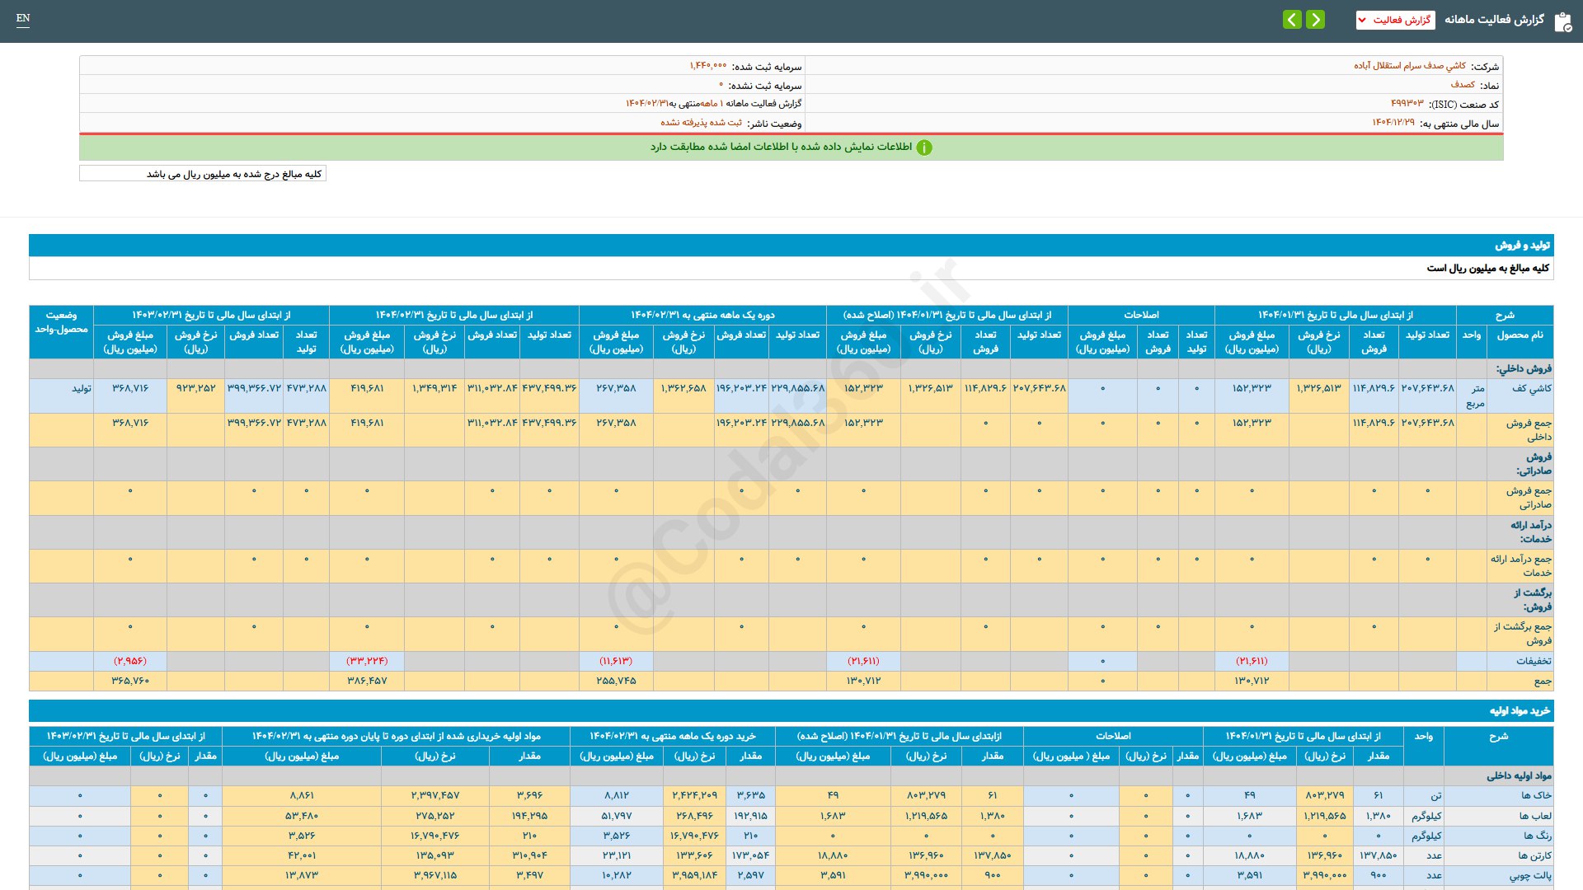This screenshot has height=890, width=1583.
Task: Click the تخفیفات row label
Action: [x=1533, y=661]
